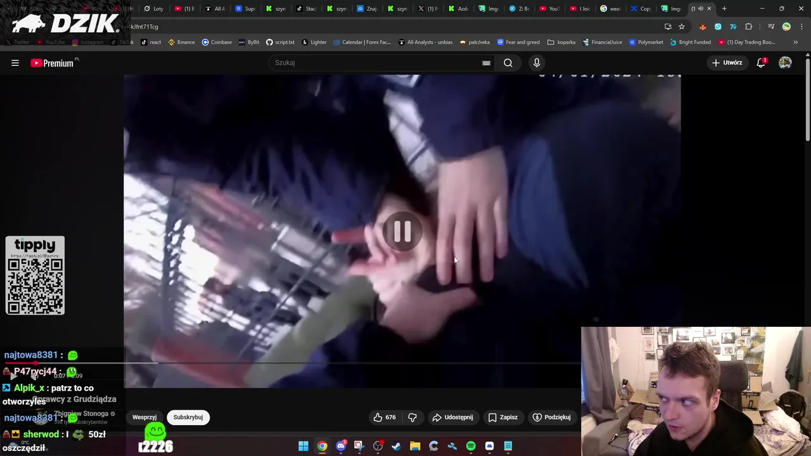Screen dimensions: 811x456
Task: Open Steam from the taskbar
Action: (397, 446)
